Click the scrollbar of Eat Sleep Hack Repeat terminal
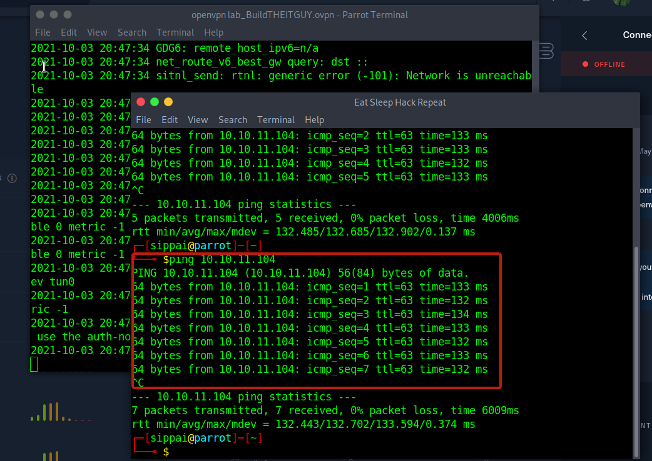Image resolution: width=652 pixels, height=461 pixels. [636, 350]
